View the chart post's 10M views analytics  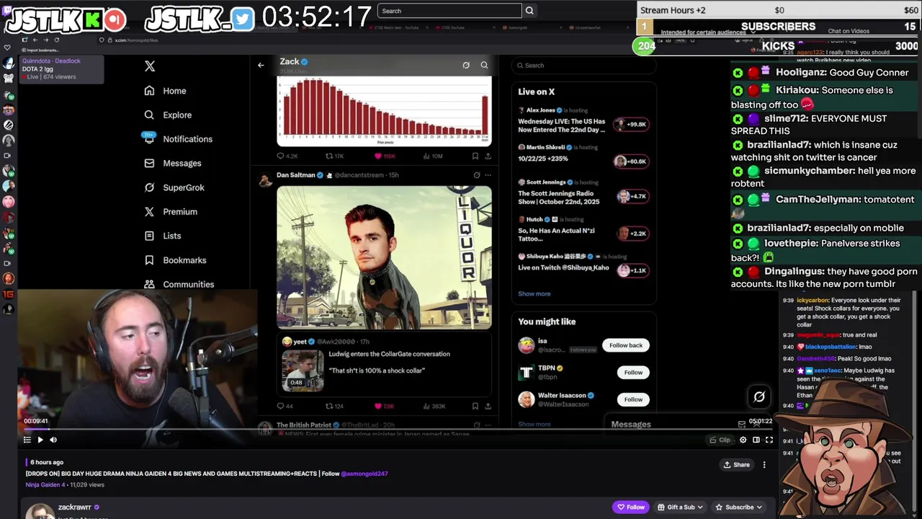point(432,156)
